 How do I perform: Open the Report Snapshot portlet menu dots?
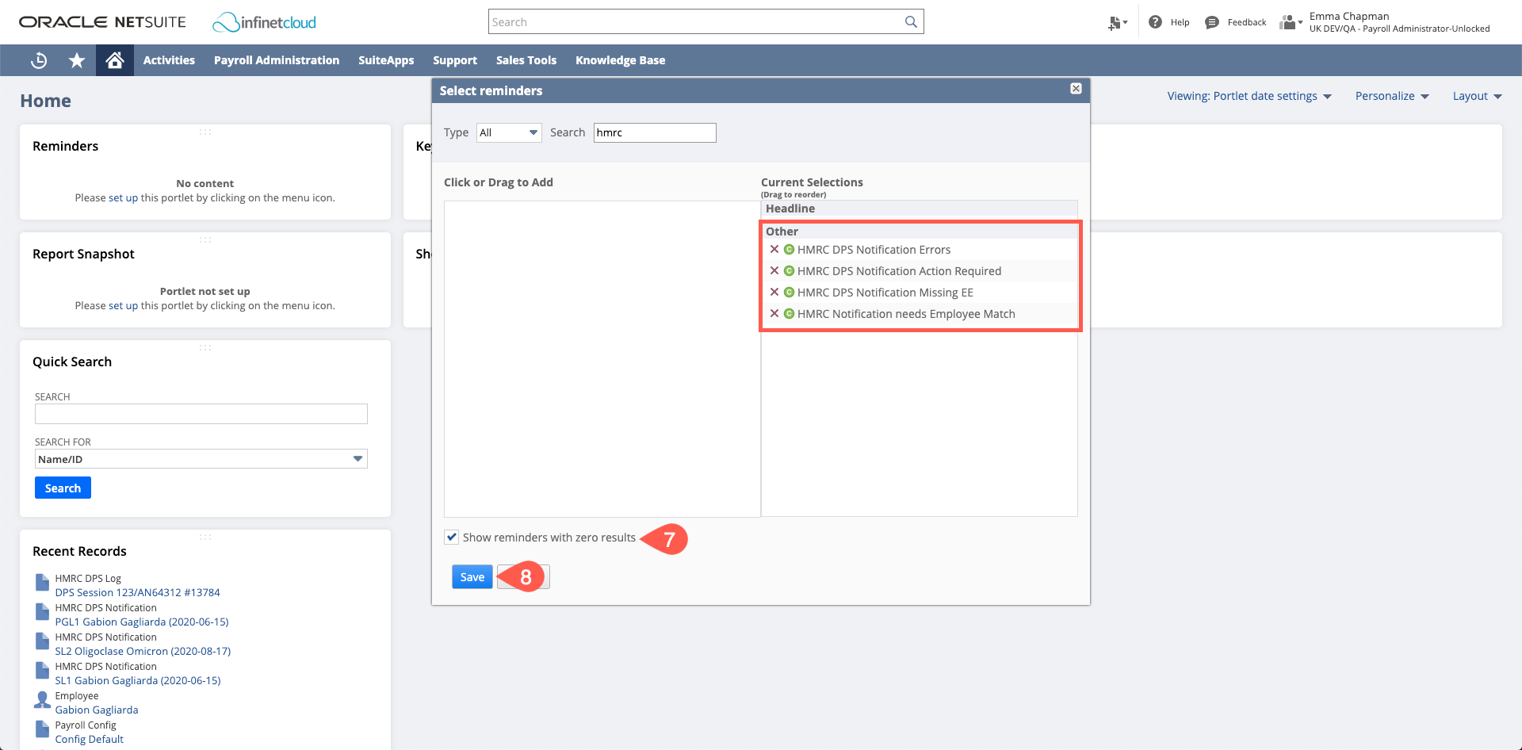205,239
